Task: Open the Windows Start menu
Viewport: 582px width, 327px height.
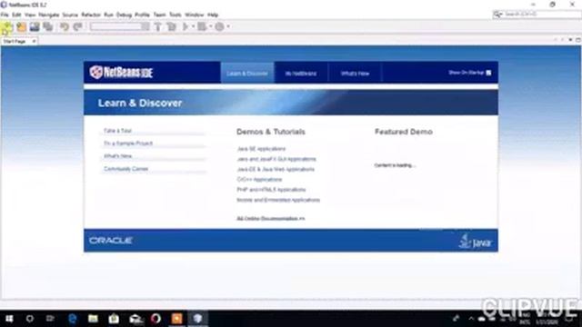Action: (x=9, y=319)
